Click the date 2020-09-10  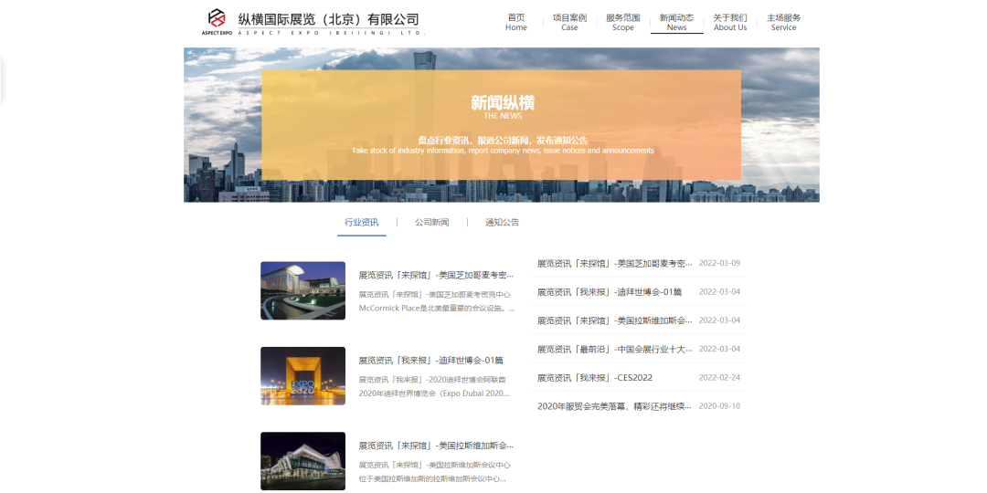(x=719, y=406)
